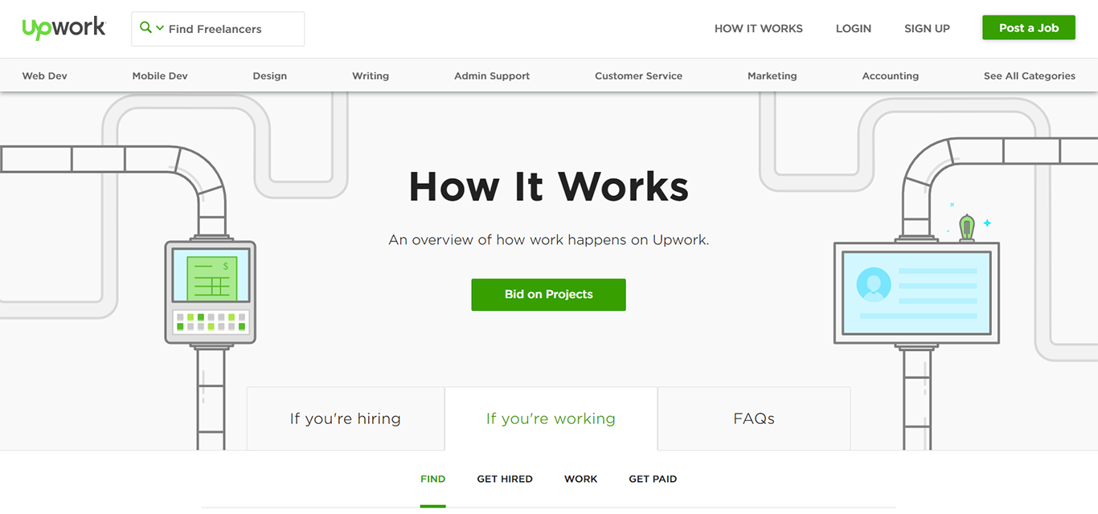Click the Post a Job button
Image resolution: width=1098 pixels, height=514 pixels.
(1029, 27)
